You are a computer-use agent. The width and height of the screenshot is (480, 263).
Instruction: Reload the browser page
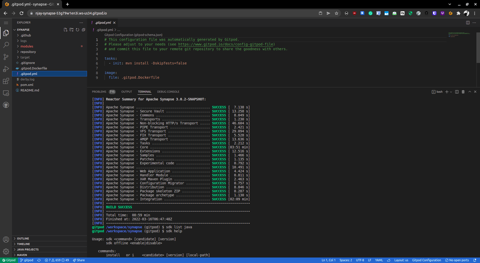(21, 13)
